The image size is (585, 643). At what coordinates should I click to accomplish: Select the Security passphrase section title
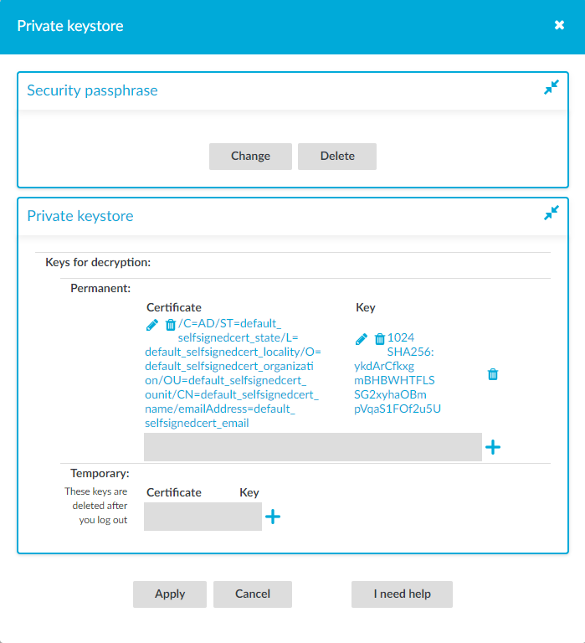click(92, 90)
